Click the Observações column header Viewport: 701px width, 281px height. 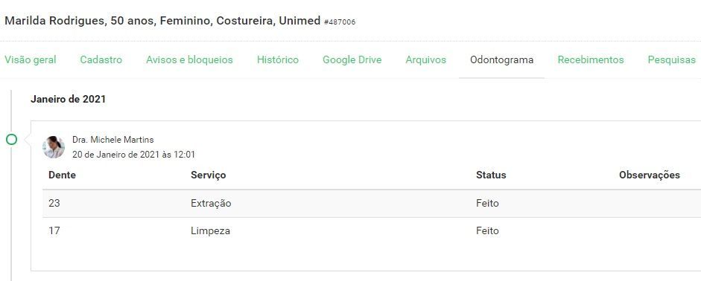point(650,175)
